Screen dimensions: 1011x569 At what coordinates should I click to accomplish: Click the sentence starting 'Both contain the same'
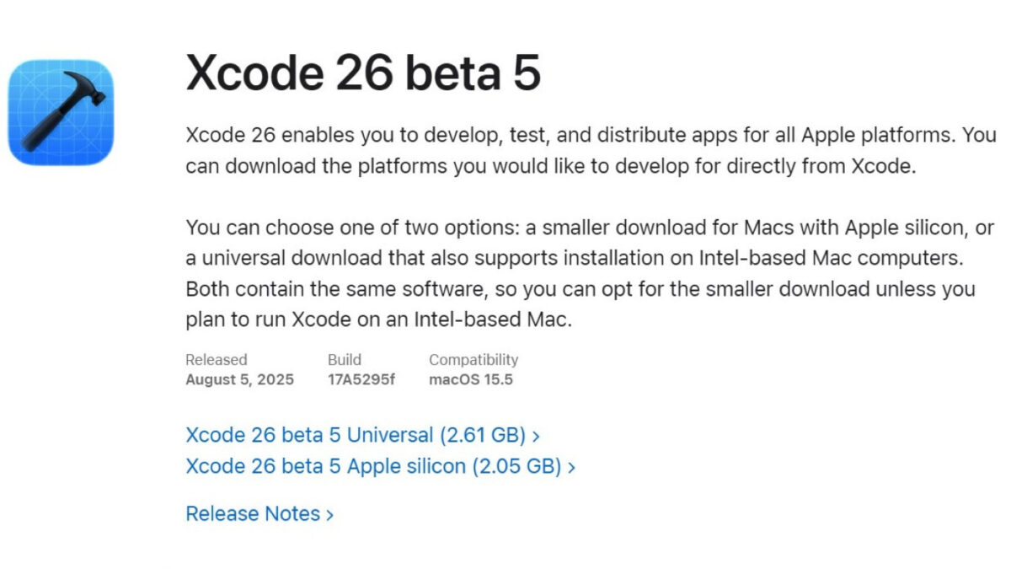[x=580, y=304]
